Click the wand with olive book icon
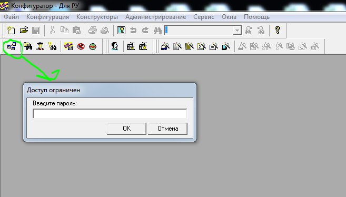 190,46
